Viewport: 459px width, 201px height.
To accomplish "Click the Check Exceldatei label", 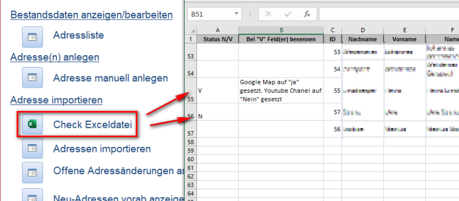I will pyautogui.click(x=92, y=125).
